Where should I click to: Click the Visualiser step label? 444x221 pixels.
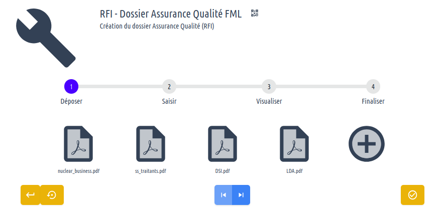(269, 101)
